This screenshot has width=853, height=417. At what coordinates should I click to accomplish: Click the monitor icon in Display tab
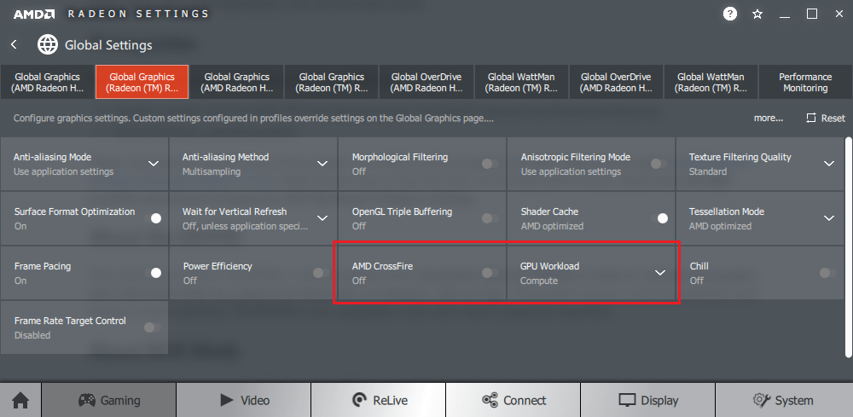(627, 401)
